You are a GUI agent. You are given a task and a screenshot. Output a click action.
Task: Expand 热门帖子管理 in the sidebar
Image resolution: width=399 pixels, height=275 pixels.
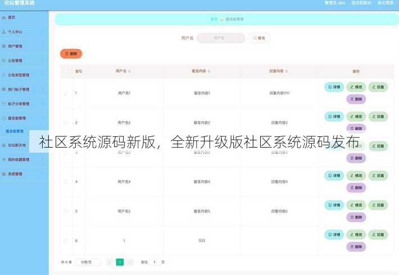point(24,89)
